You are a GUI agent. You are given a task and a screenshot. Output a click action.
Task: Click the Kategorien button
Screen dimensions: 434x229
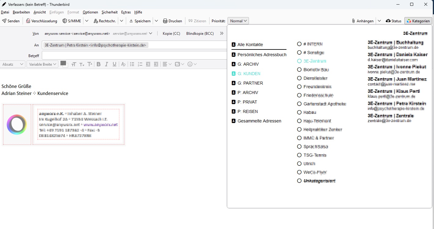[418, 21]
